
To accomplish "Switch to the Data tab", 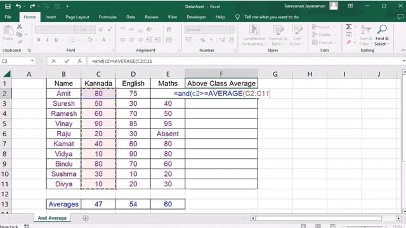I will tap(131, 17).
